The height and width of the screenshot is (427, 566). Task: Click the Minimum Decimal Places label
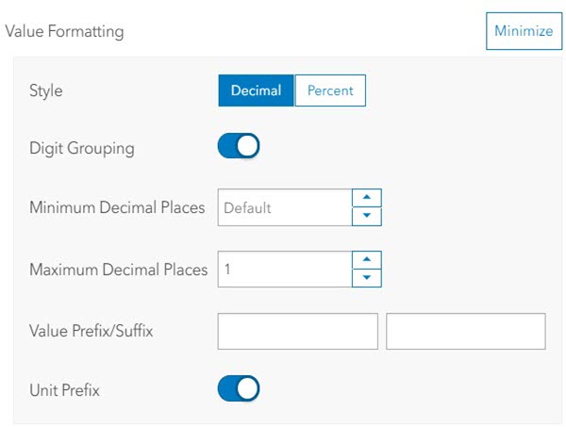(117, 207)
